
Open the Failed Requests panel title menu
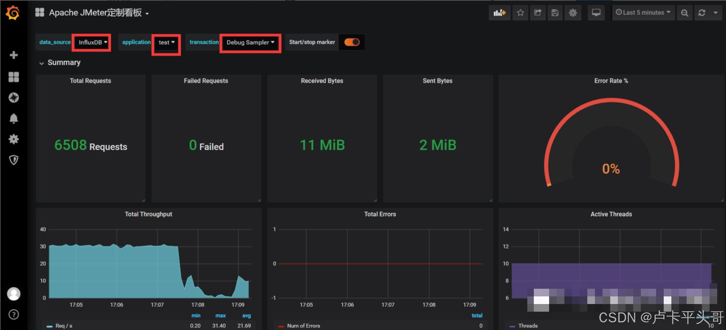click(x=206, y=81)
